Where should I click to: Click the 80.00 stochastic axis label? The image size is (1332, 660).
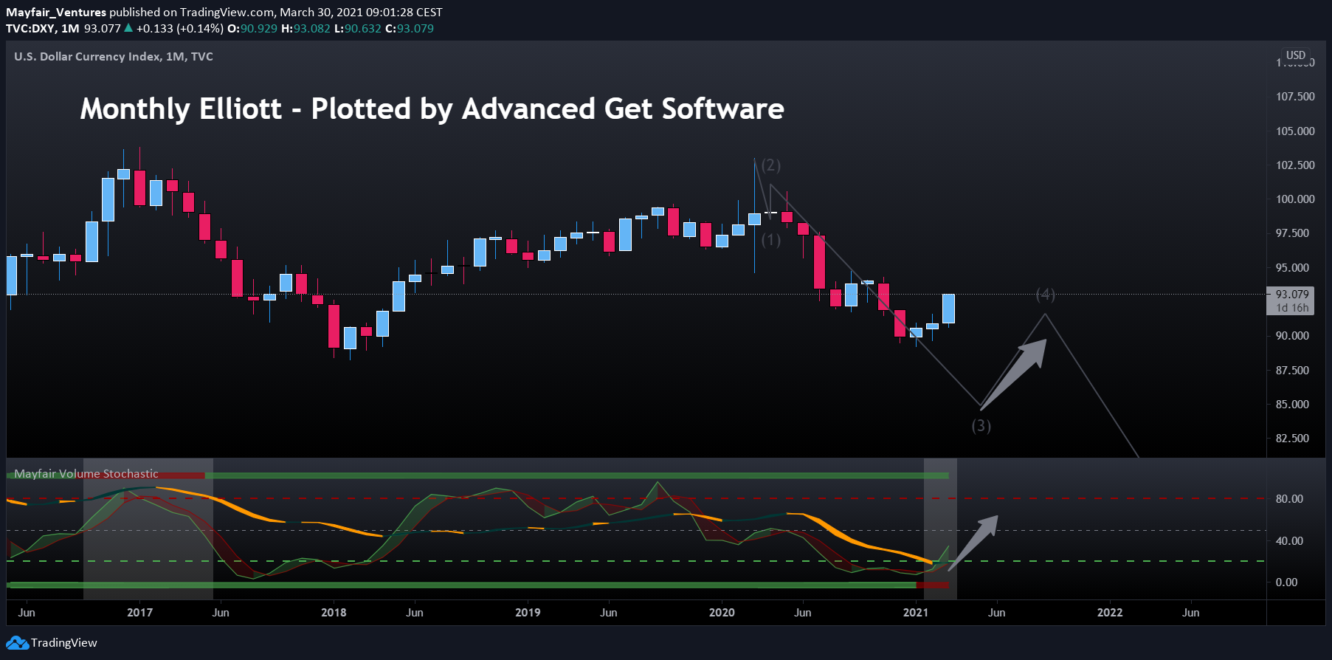coord(1289,499)
